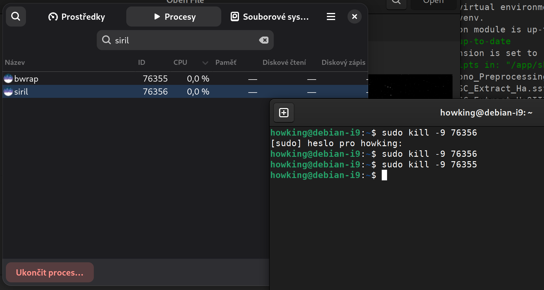Sort processes by the Název column
544x290 pixels.
(15, 62)
